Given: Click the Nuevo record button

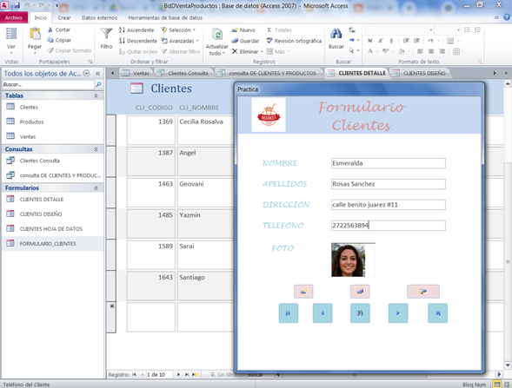Looking at the screenshot, I should 243,30.
